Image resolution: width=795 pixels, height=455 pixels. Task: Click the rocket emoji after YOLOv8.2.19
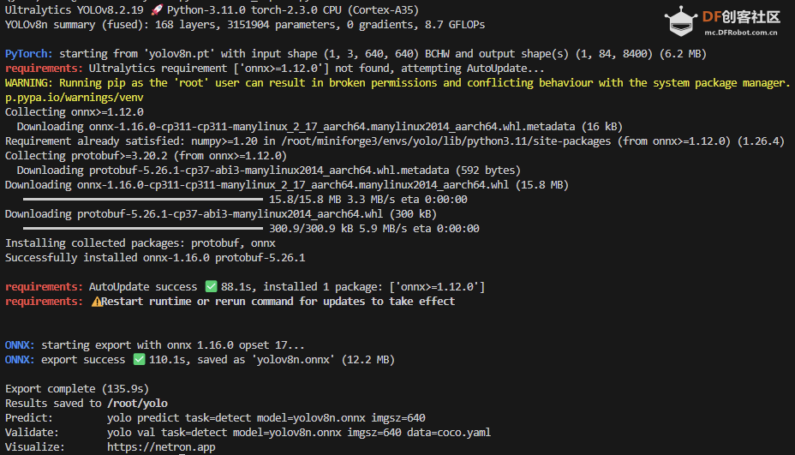157,10
